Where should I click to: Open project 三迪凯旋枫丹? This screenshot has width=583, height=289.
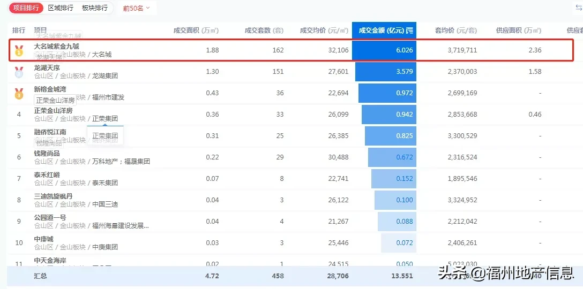click(x=53, y=196)
